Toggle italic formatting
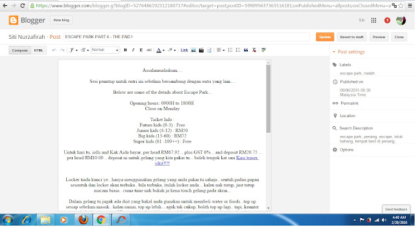Image resolution: width=415 pixels, height=233 pixels. [133, 50]
